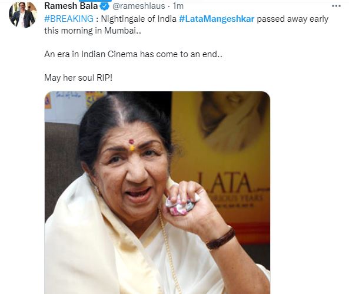Open the @rameshlaus handle link
Screen dimensions: 349x294
tap(139, 6)
